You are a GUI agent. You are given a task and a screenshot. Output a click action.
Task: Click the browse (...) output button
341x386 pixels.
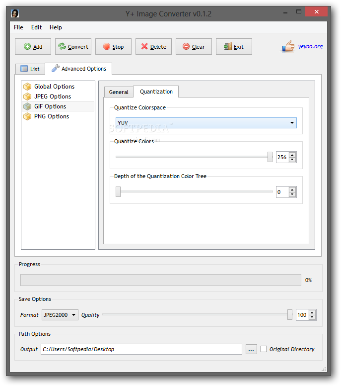click(251, 349)
